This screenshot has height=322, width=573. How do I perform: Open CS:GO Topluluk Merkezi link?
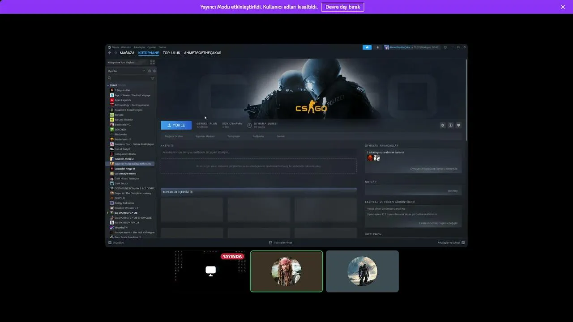coord(205,136)
